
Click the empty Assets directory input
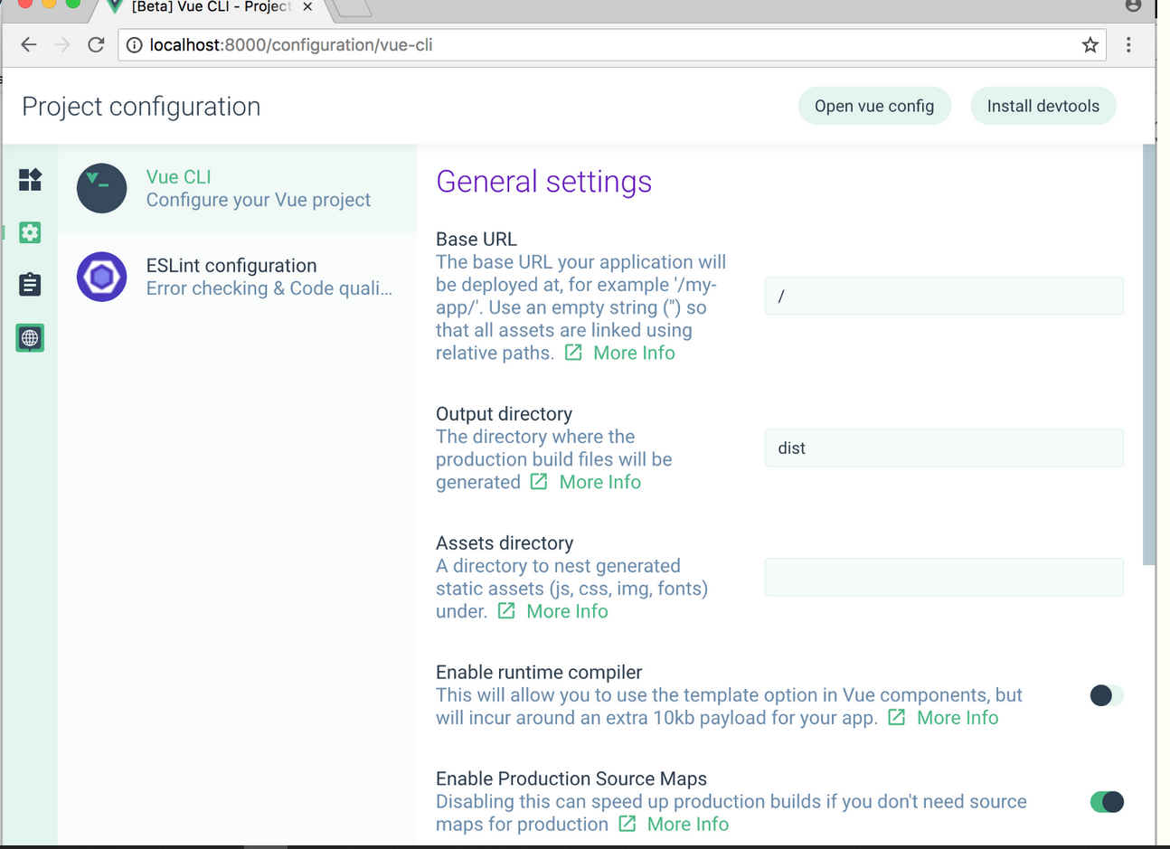click(x=944, y=578)
